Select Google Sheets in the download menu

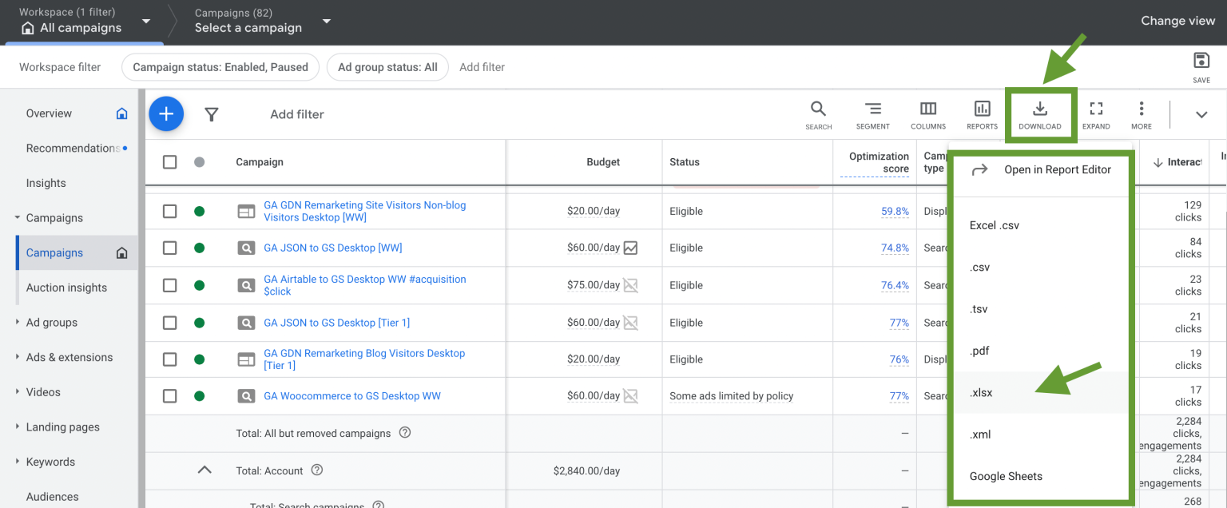pos(1006,476)
